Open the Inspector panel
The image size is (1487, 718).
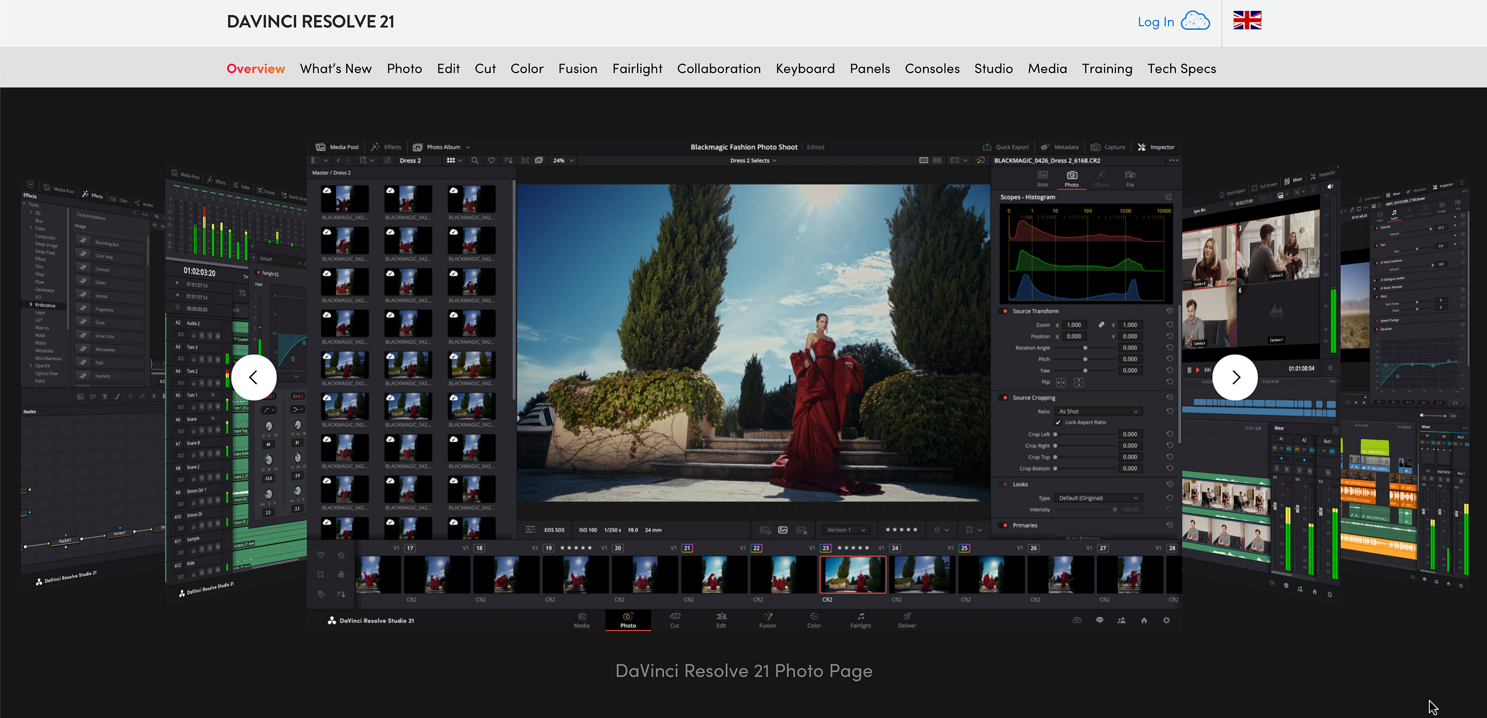[1156, 146]
